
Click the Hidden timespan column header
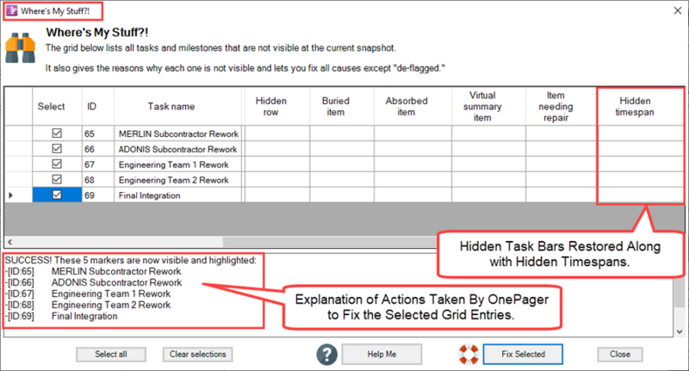640,107
